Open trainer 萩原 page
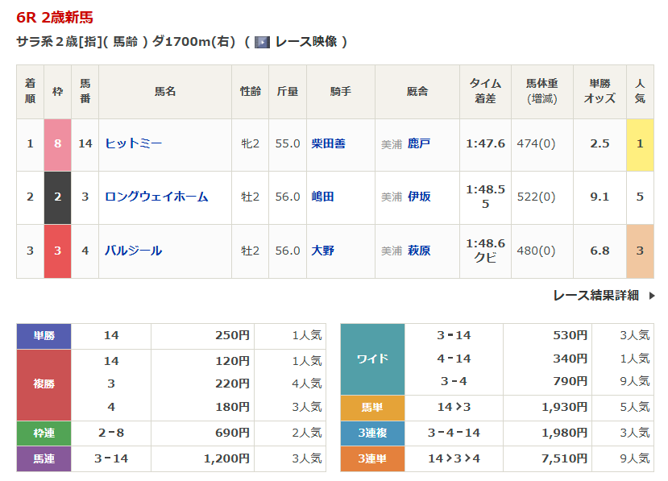The image size is (668, 481). tap(419, 251)
